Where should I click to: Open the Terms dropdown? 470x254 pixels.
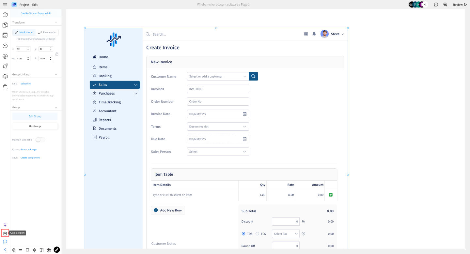pyautogui.click(x=218, y=127)
